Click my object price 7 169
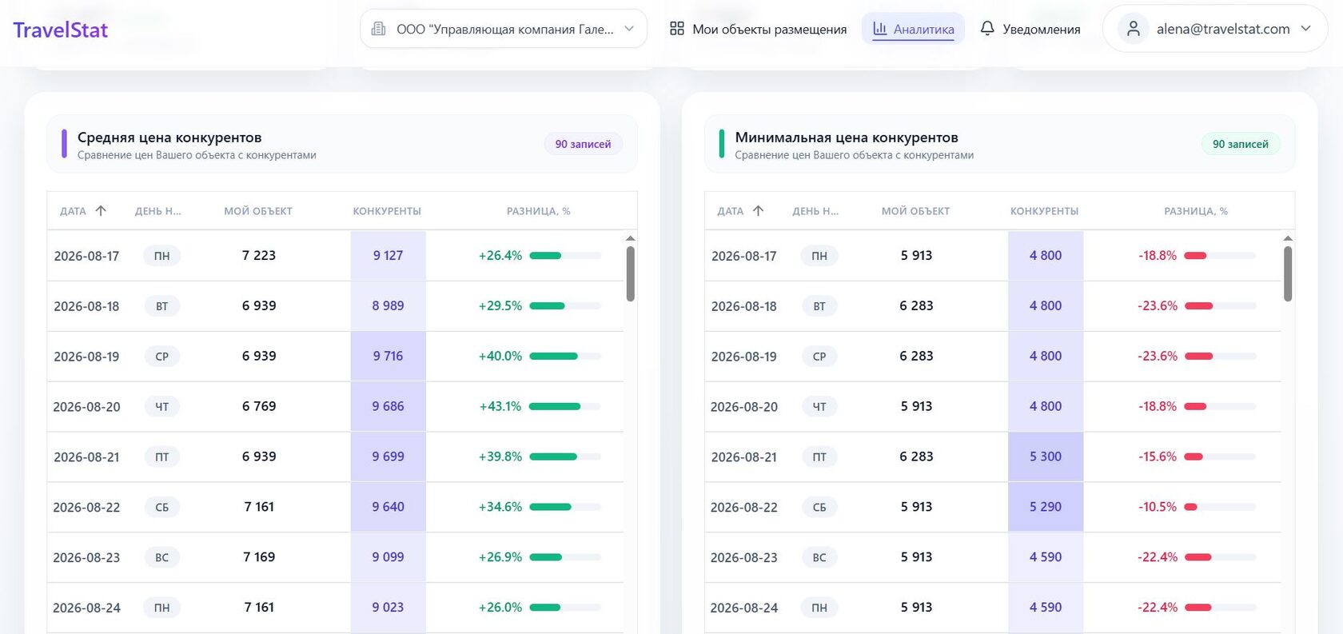 [259, 557]
